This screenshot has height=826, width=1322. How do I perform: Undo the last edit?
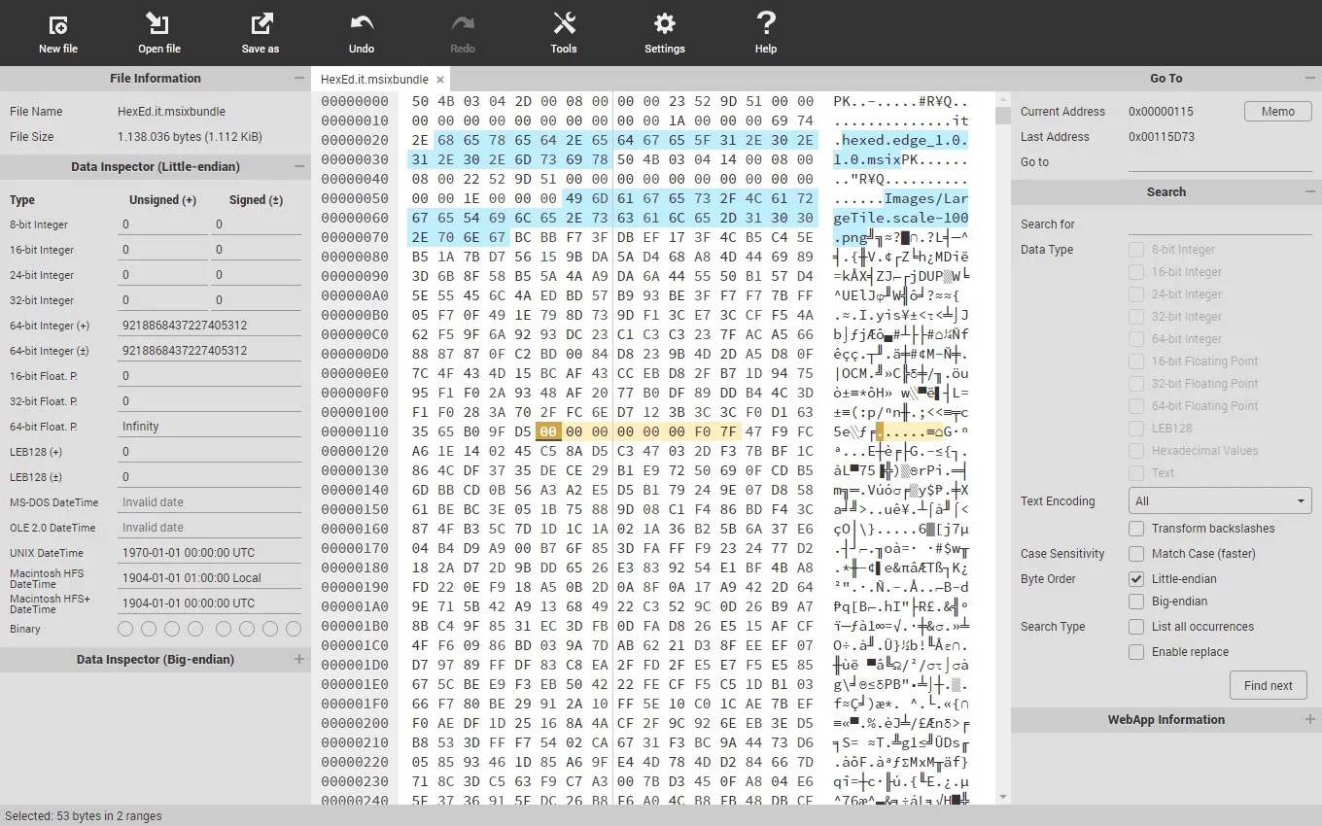pyautogui.click(x=361, y=33)
